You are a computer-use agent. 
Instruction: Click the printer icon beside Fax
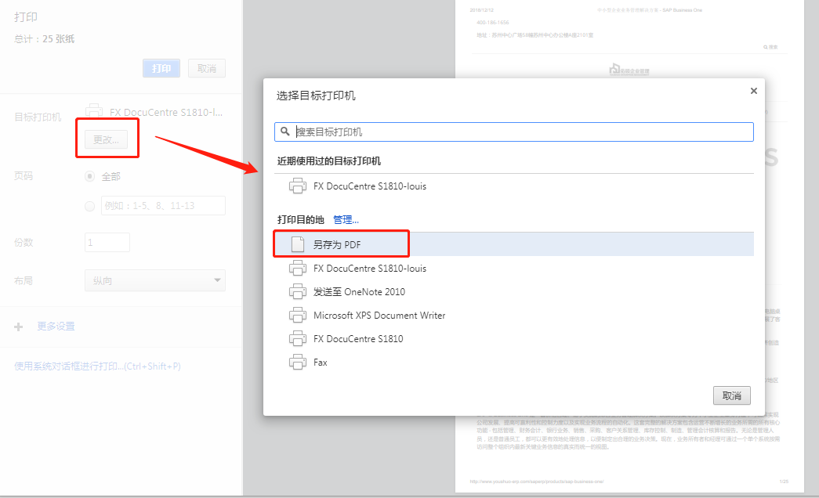tap(298, 362)
